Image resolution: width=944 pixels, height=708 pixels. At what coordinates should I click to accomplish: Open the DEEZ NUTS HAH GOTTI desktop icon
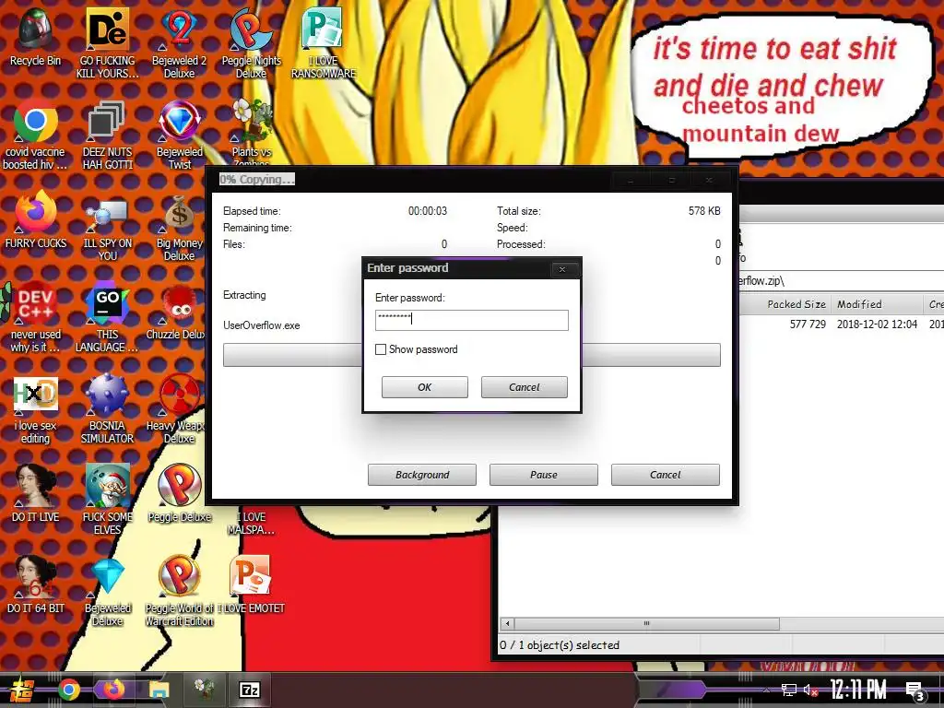pos(107,134)
